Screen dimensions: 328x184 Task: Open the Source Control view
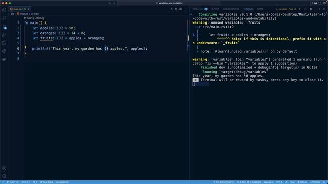coord(4,27)
